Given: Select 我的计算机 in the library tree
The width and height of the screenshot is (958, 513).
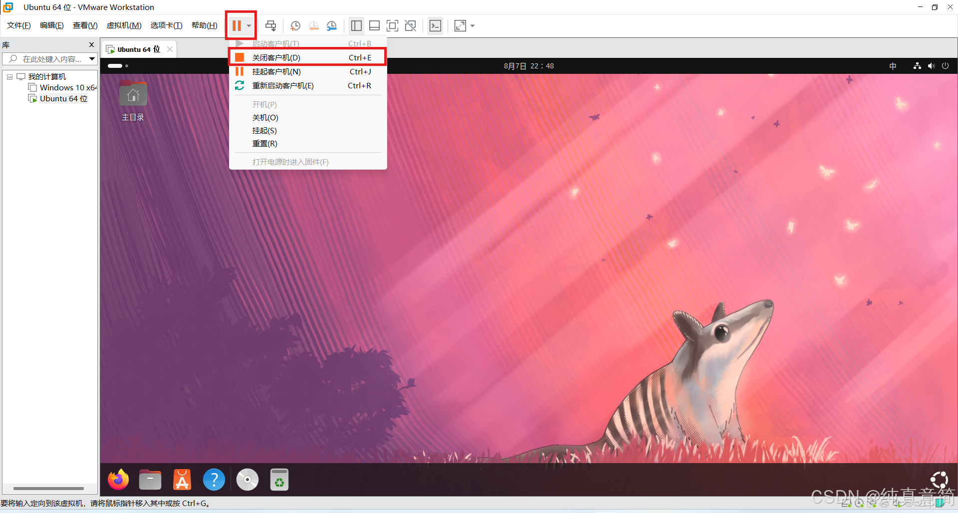Looking at the screenshot, I should 47,76.
